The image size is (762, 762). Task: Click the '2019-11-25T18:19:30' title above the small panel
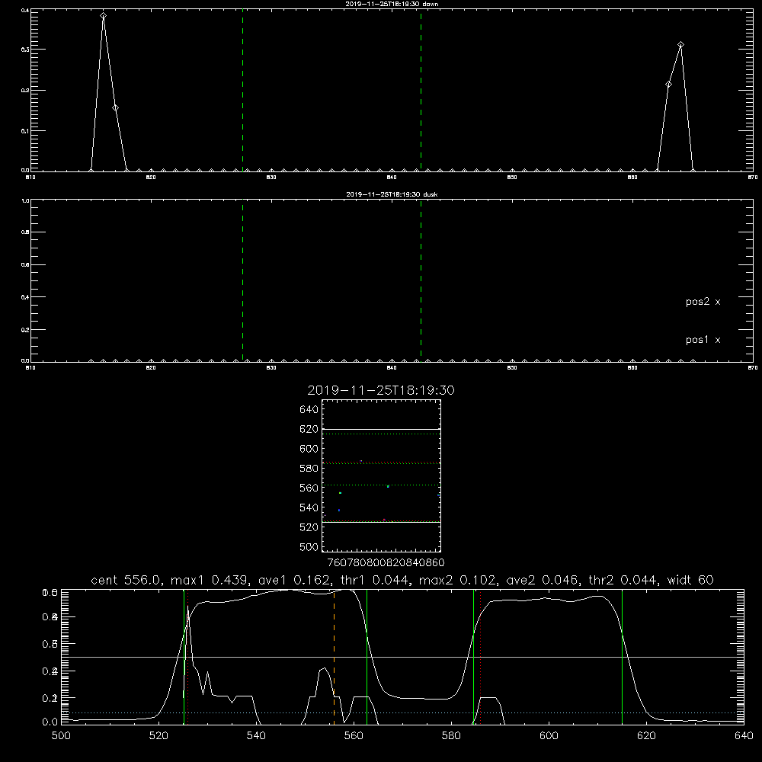(381, 390)
